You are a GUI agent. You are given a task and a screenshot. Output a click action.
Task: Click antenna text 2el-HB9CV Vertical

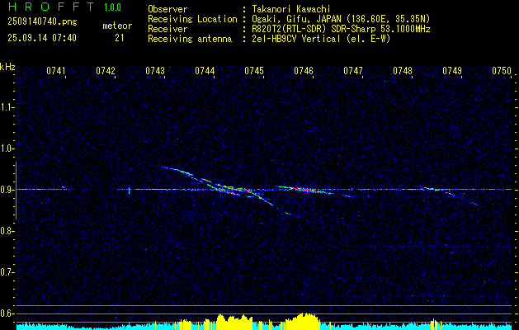[296, 39]
